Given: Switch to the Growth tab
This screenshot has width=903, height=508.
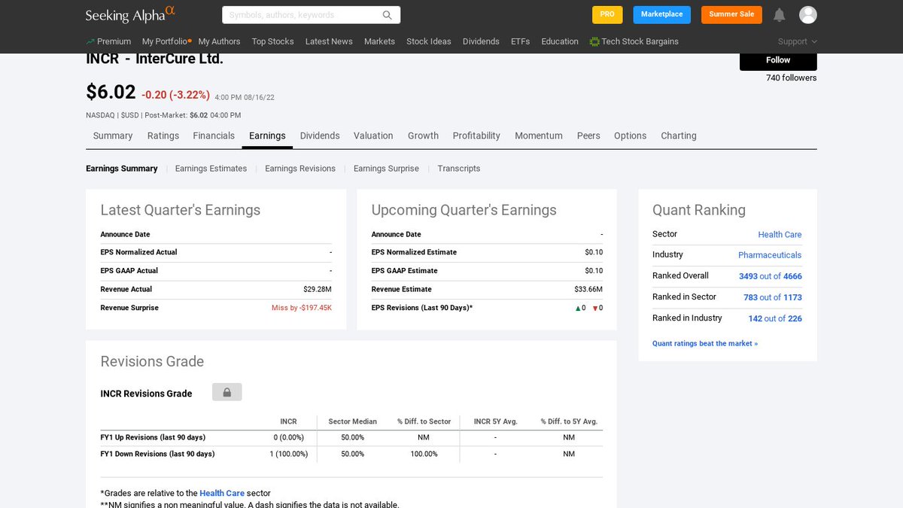Looking at the screenshot, I should pyautogui.click(x=423, y=135).
